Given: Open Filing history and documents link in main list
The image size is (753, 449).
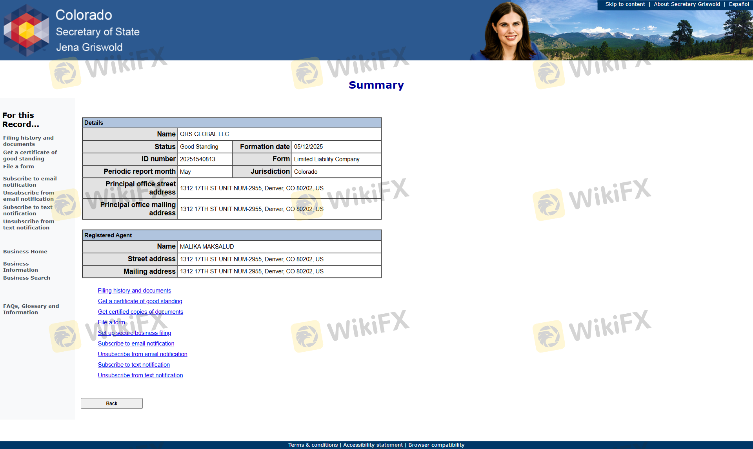Looking at the screenshot, I should point(134,291).
